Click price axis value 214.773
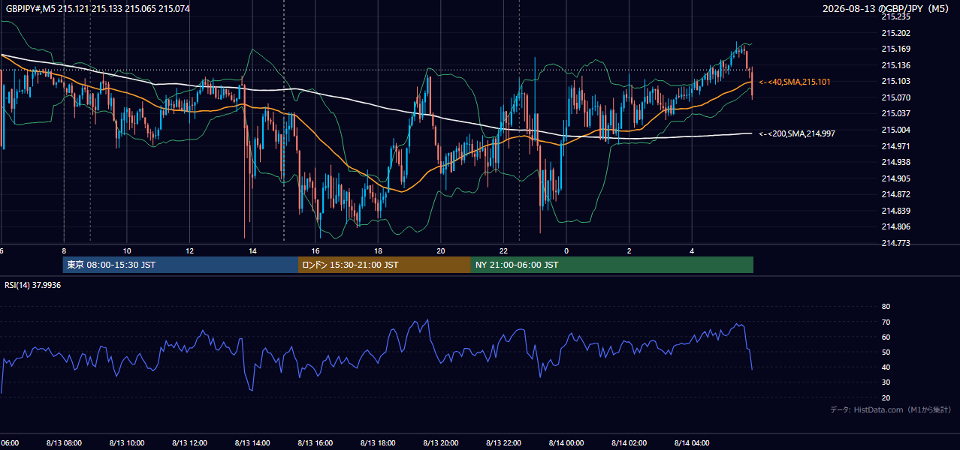Image resolution: width=960 pixels, height=450 pixels. 895,243
